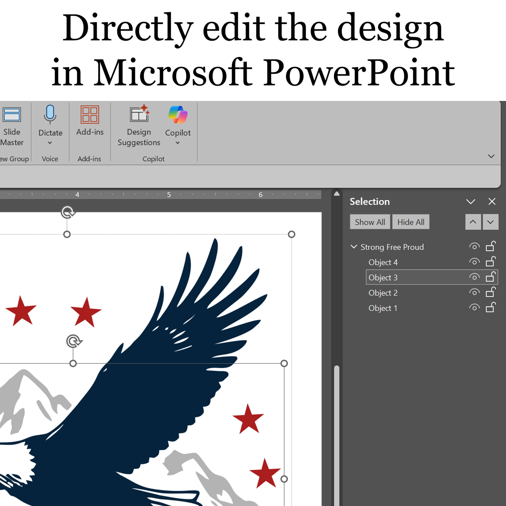Open Slide Master view
Image resolution: width=506 pixels, height=506 pixels.
[x=12, y=126]
